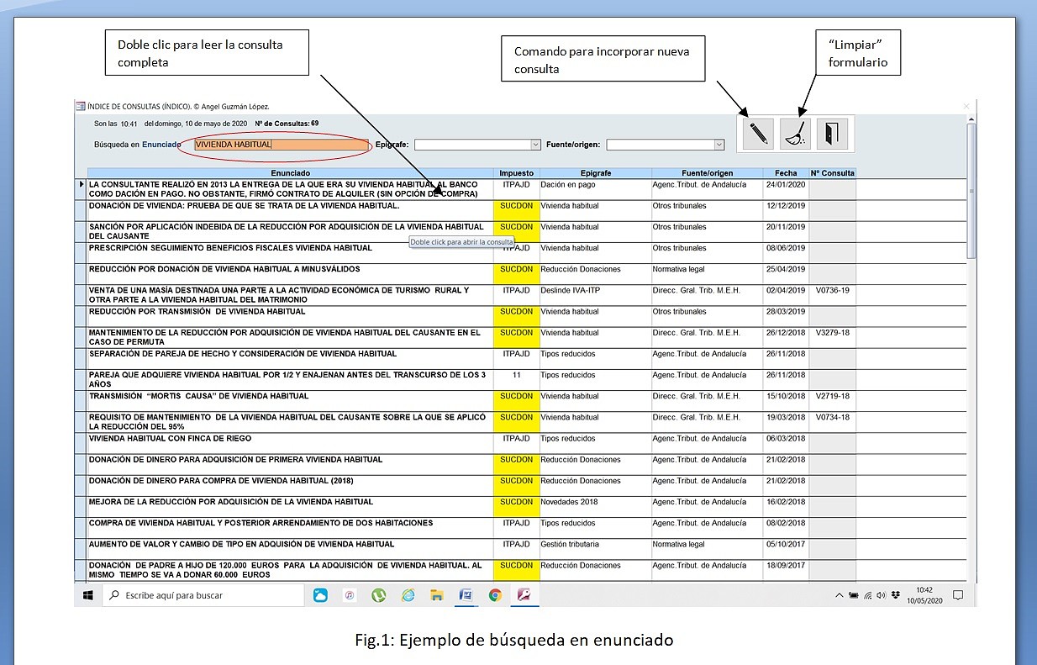Click inside the Epígrafe combo box field

pyautogui.click(x=472, y=145)
